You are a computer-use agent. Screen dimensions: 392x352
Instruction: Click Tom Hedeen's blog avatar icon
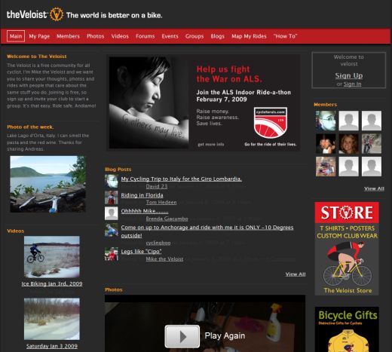(112, 197)
